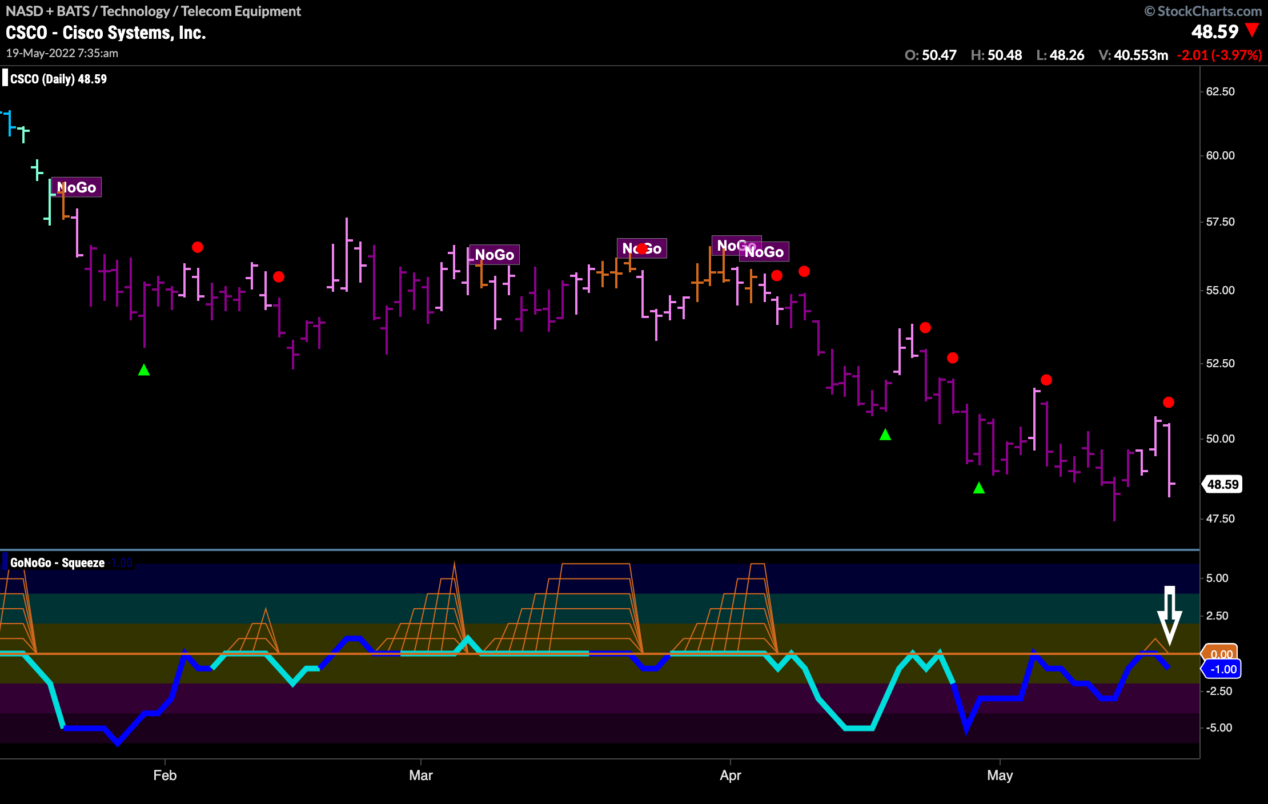Click the red dot near 53.75 in April
Image resolution: width=1268 pixels, height=804 pixels.
pyautogui.click(x=925, y=328)
